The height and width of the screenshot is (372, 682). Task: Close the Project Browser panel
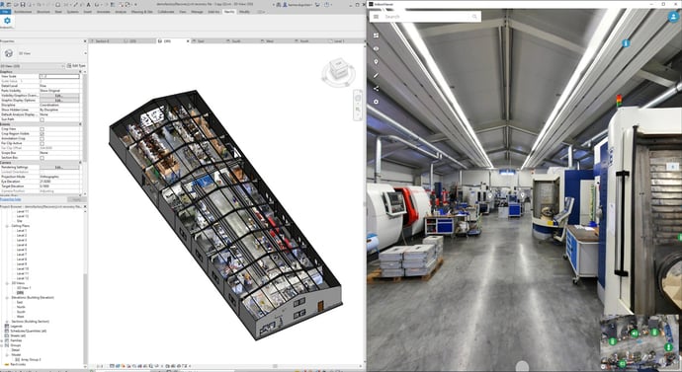[85, 206]
